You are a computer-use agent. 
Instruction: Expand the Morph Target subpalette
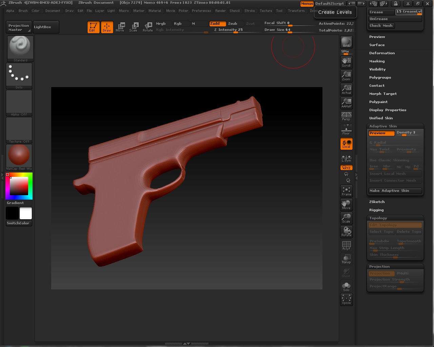tap(383, 94)
